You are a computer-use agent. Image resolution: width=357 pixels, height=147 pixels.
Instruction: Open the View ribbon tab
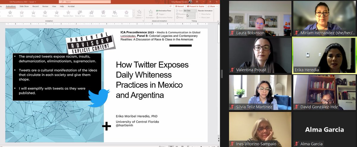point(54,6)
